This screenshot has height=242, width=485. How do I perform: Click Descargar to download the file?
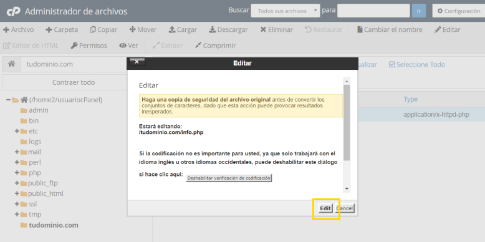pos(228,30)
